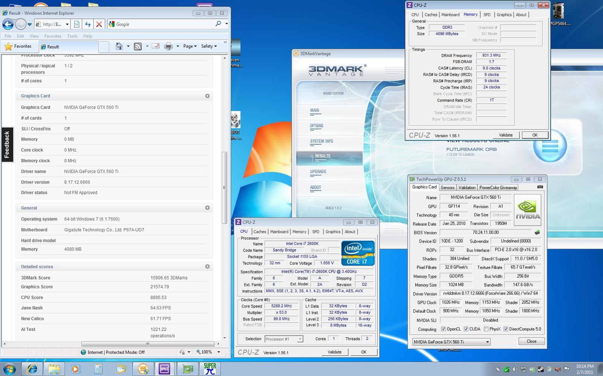Click the GPU-Z BIOS save chip icon
The image size is (603, 376).
(537, 232)
